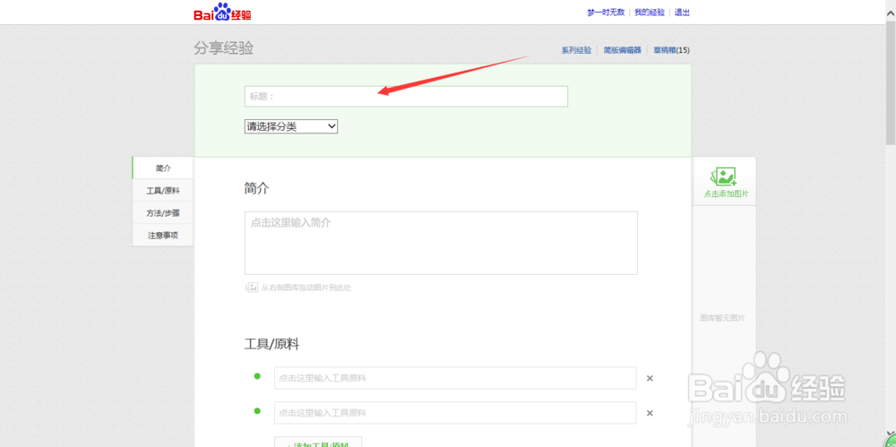
Task: Open the 请选择分类 category dropdown
Action: click(291, 126)
